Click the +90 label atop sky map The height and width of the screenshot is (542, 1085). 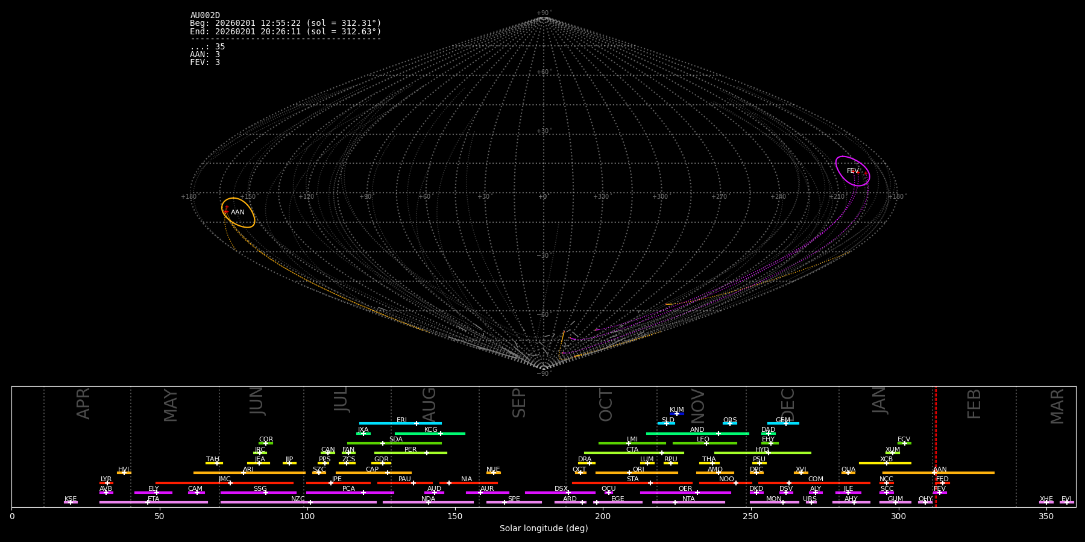[543, 13]
